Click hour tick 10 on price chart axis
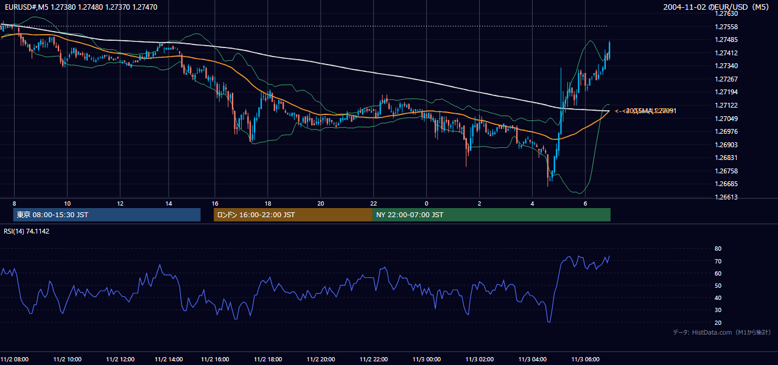The width and height of the screenshot is (778, 365). click(67, 203)
